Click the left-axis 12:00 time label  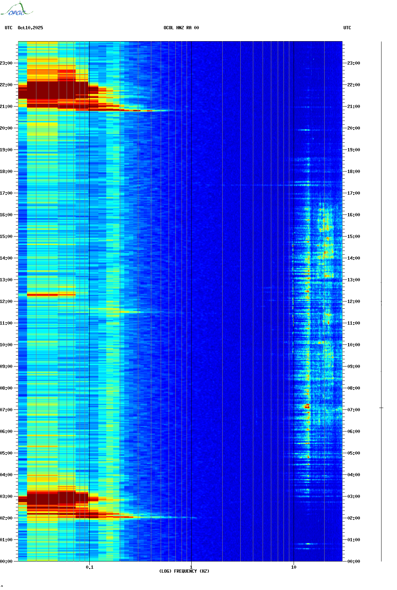(x=6, y=301)
